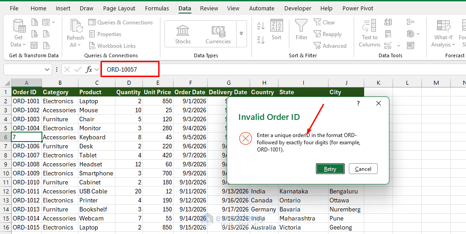Click the Reapply filter command
The image size is (466, 234).
click(x=328, y=34)
